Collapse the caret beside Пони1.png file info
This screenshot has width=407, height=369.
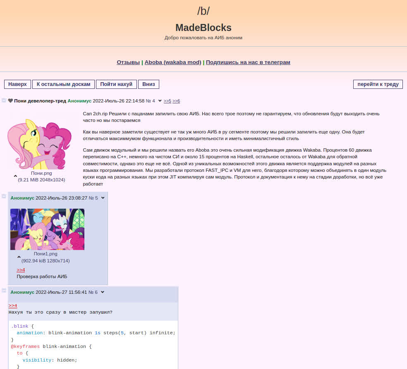point(19,257)
